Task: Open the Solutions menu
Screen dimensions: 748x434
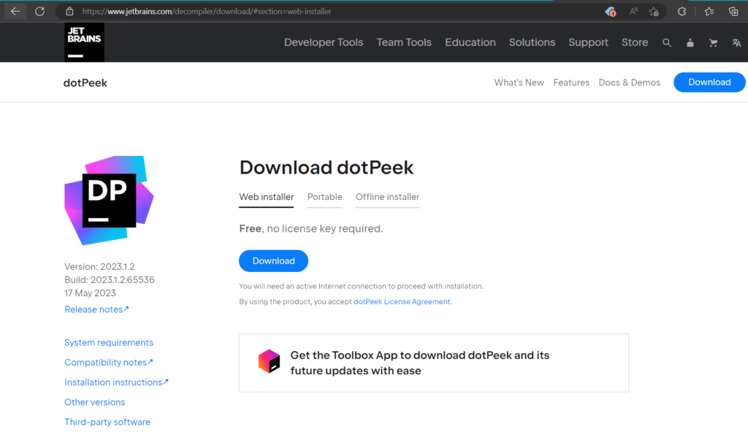Action: point(532,42)
